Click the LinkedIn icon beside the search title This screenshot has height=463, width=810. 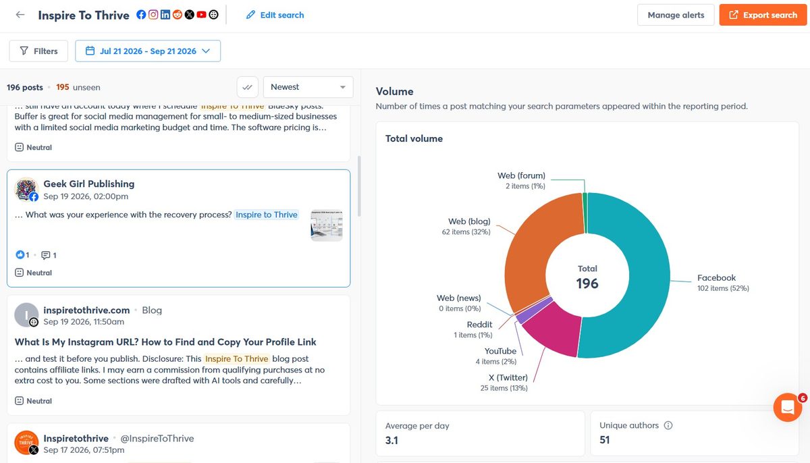click(165, 15)
